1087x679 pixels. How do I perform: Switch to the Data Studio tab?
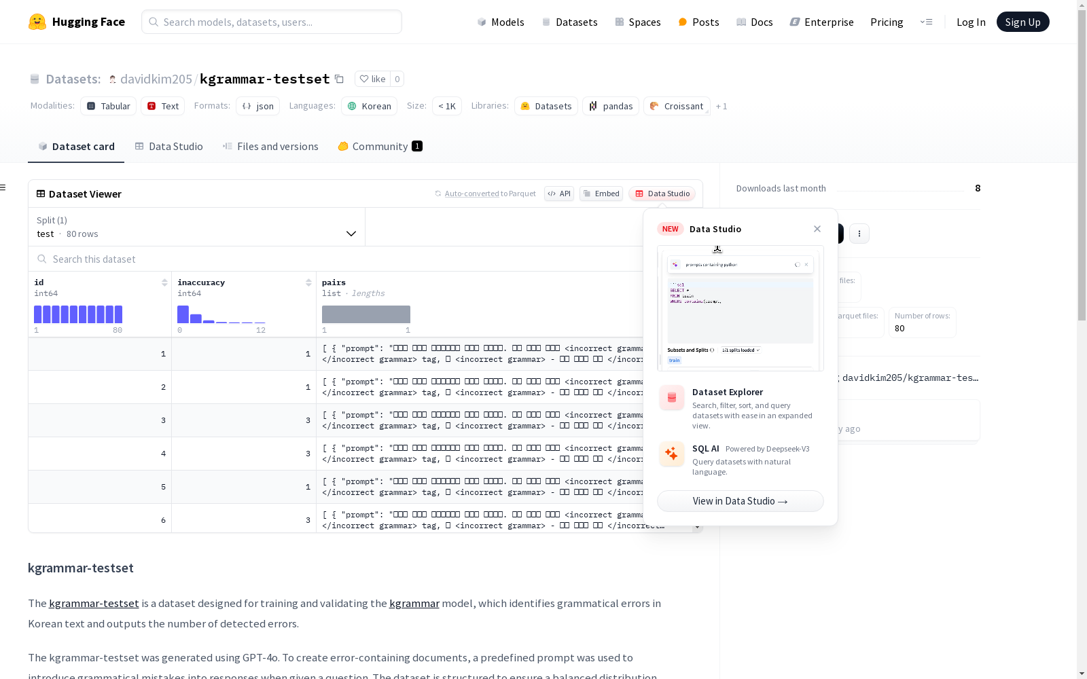pos(168,147)
